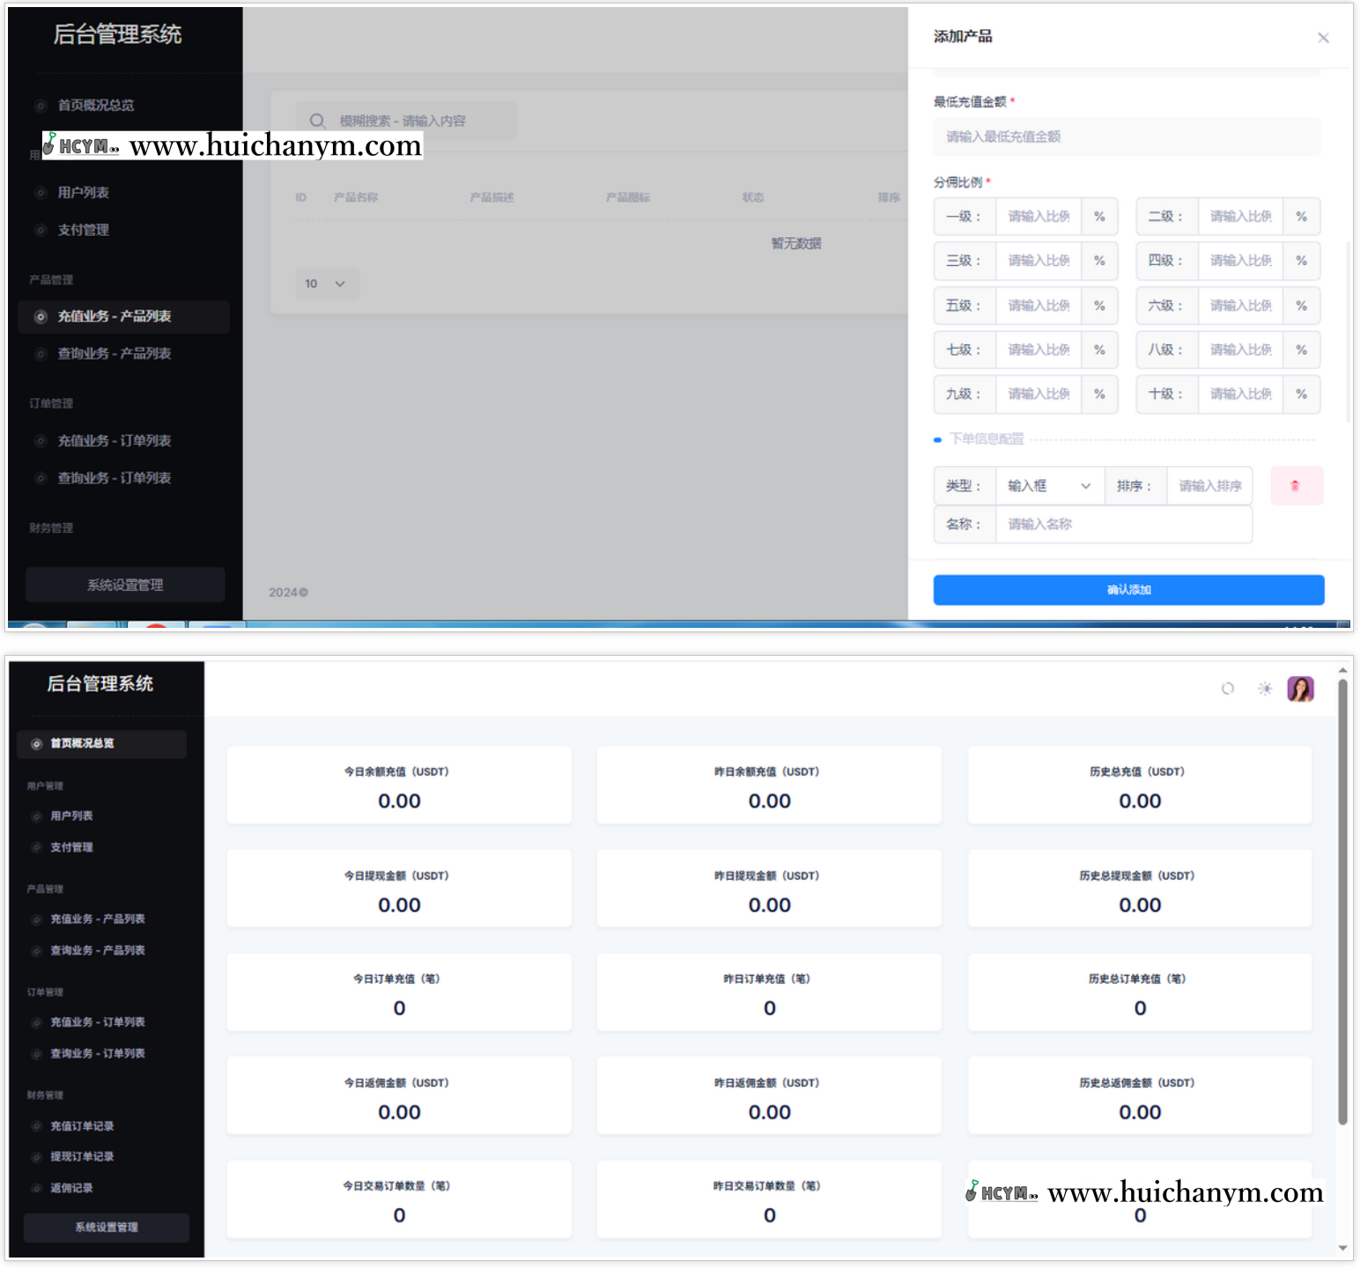Select 返佣记录 in sidebar
This screenshot has width=1360, height=1276.
[x=71, y=1188]
